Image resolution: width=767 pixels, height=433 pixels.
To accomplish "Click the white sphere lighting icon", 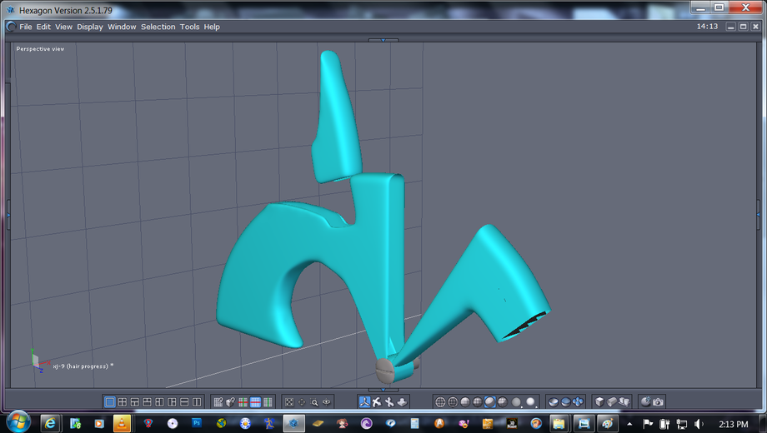I will click(x=531, y=401).
